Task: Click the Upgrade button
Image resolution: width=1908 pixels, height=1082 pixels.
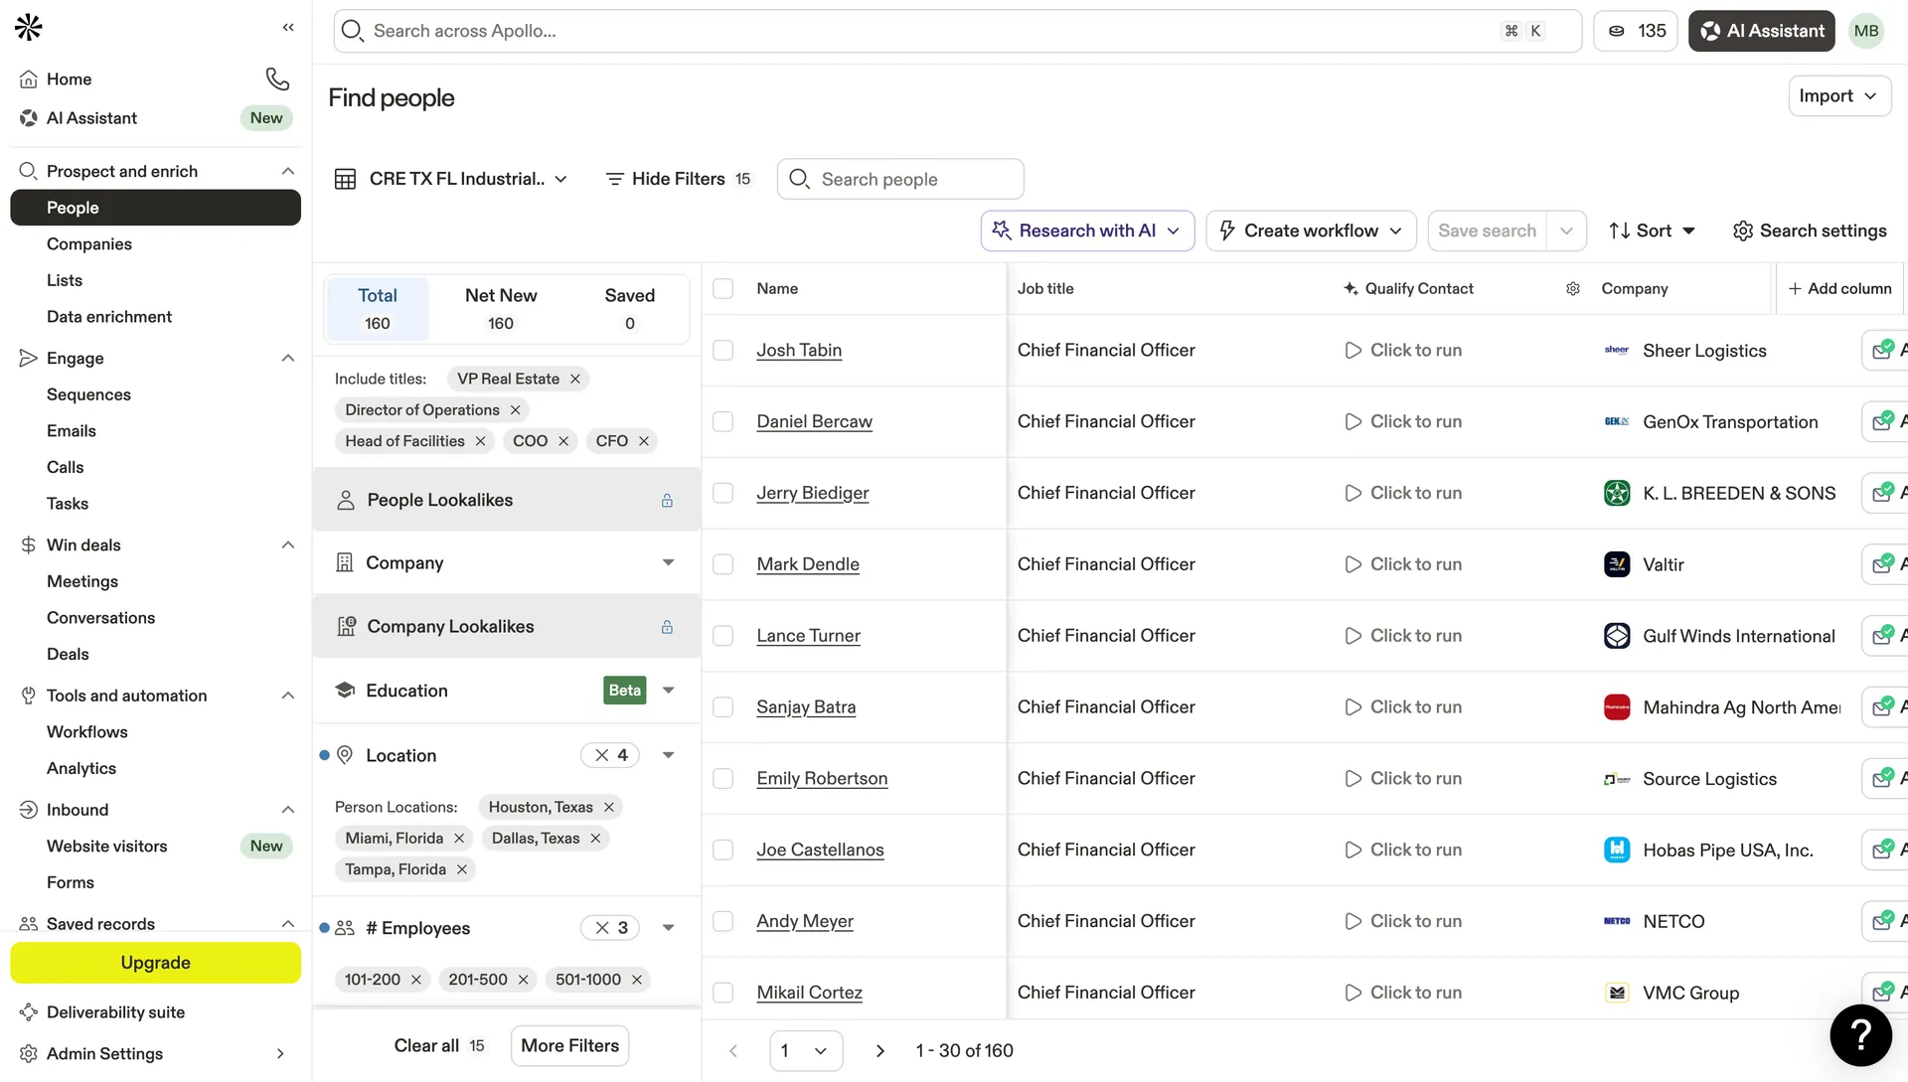Action: (x=155, y=962)
